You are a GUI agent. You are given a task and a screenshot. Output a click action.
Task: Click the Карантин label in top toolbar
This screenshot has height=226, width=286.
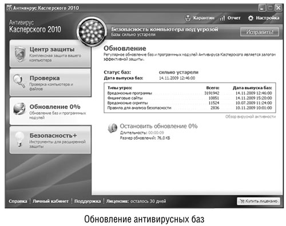tap(204, 18)
